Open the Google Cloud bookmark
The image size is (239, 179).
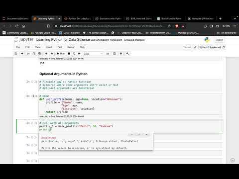click(x=43, y=33)
